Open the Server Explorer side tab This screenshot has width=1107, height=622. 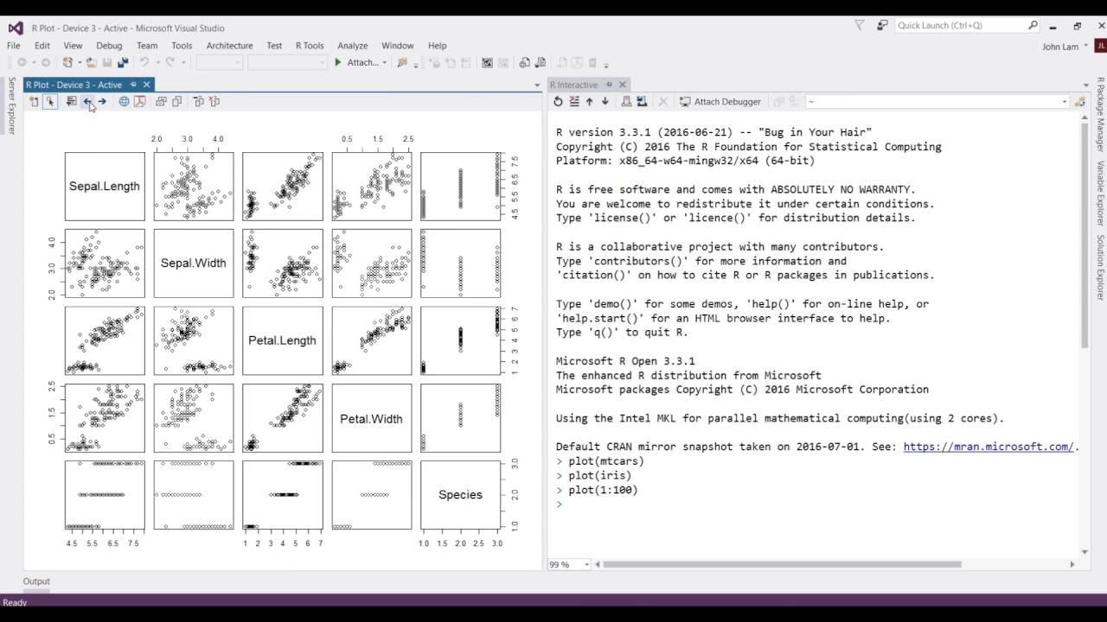click(x=11, y=106)
